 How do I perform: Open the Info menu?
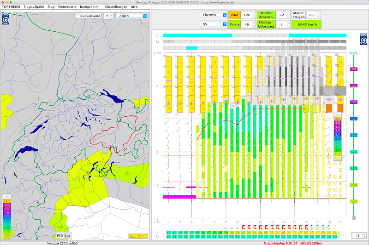134,7
